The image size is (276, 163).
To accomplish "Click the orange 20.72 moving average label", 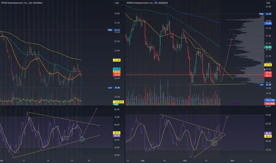I will [x=117, y=72].
